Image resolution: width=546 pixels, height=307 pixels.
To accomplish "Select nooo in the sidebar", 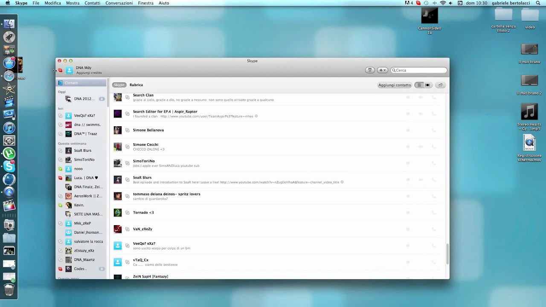I will pos(82,169).
